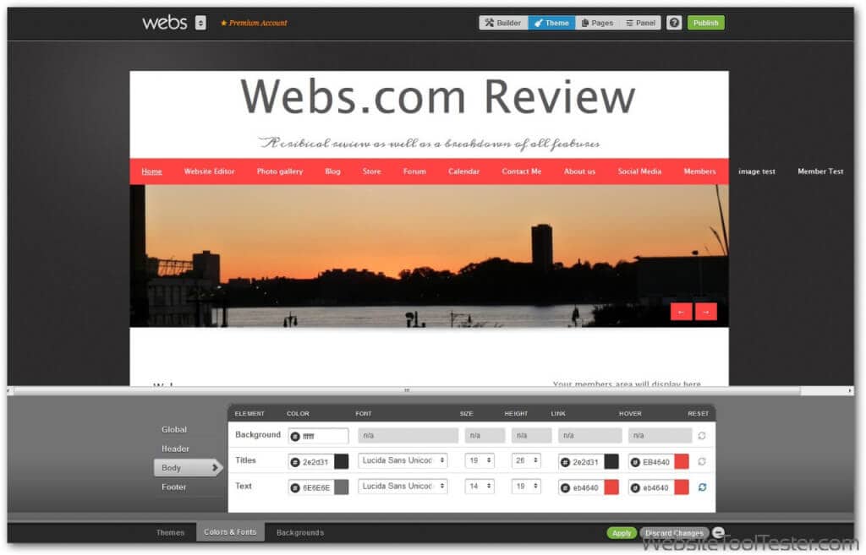Viewport: 866px width, 555px height.
Task: Open the Website Editor nav link
Action: [x=210, y=171]
